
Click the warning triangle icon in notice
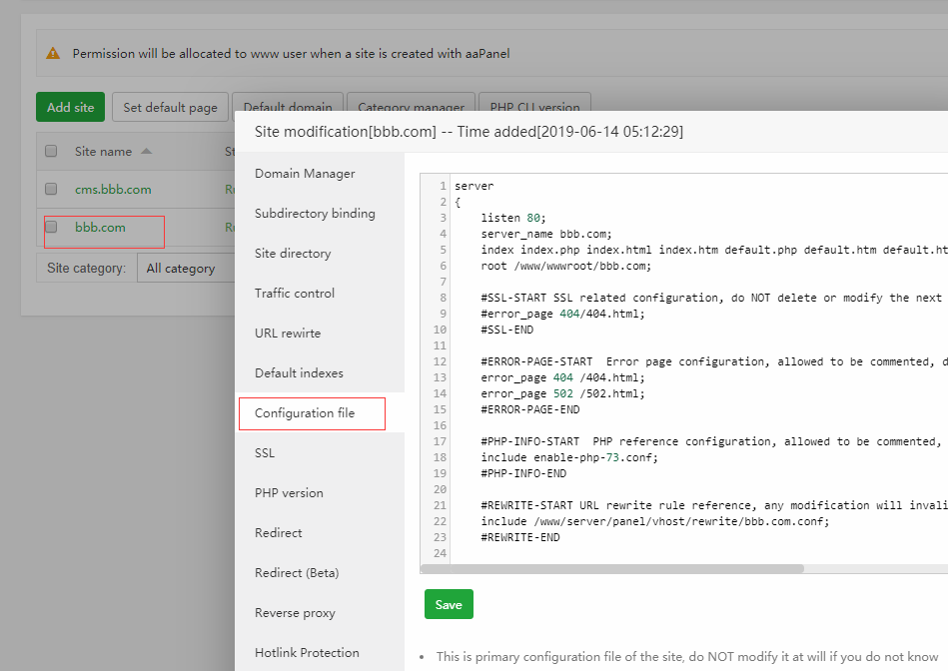point(53,54)
